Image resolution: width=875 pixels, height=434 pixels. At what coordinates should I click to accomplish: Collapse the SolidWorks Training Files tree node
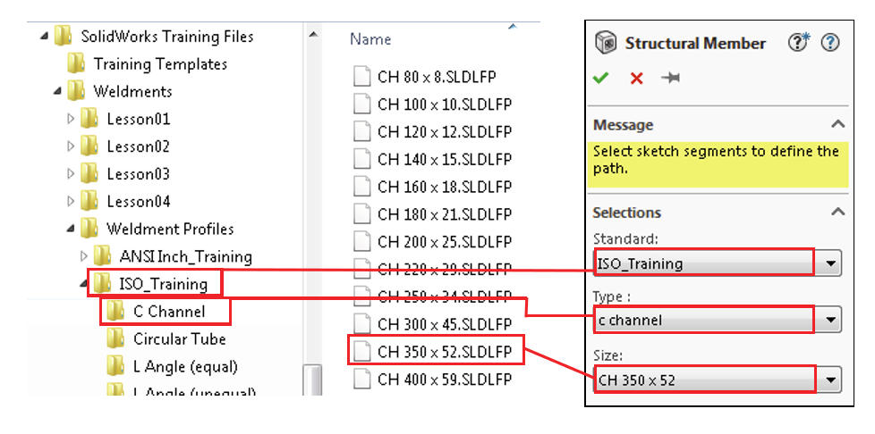point(45,38)
